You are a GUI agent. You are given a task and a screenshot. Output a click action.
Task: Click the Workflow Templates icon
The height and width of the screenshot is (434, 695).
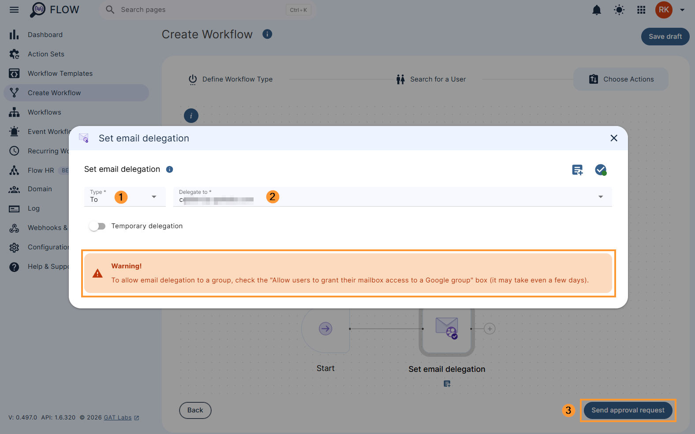(x=14, y=74)
